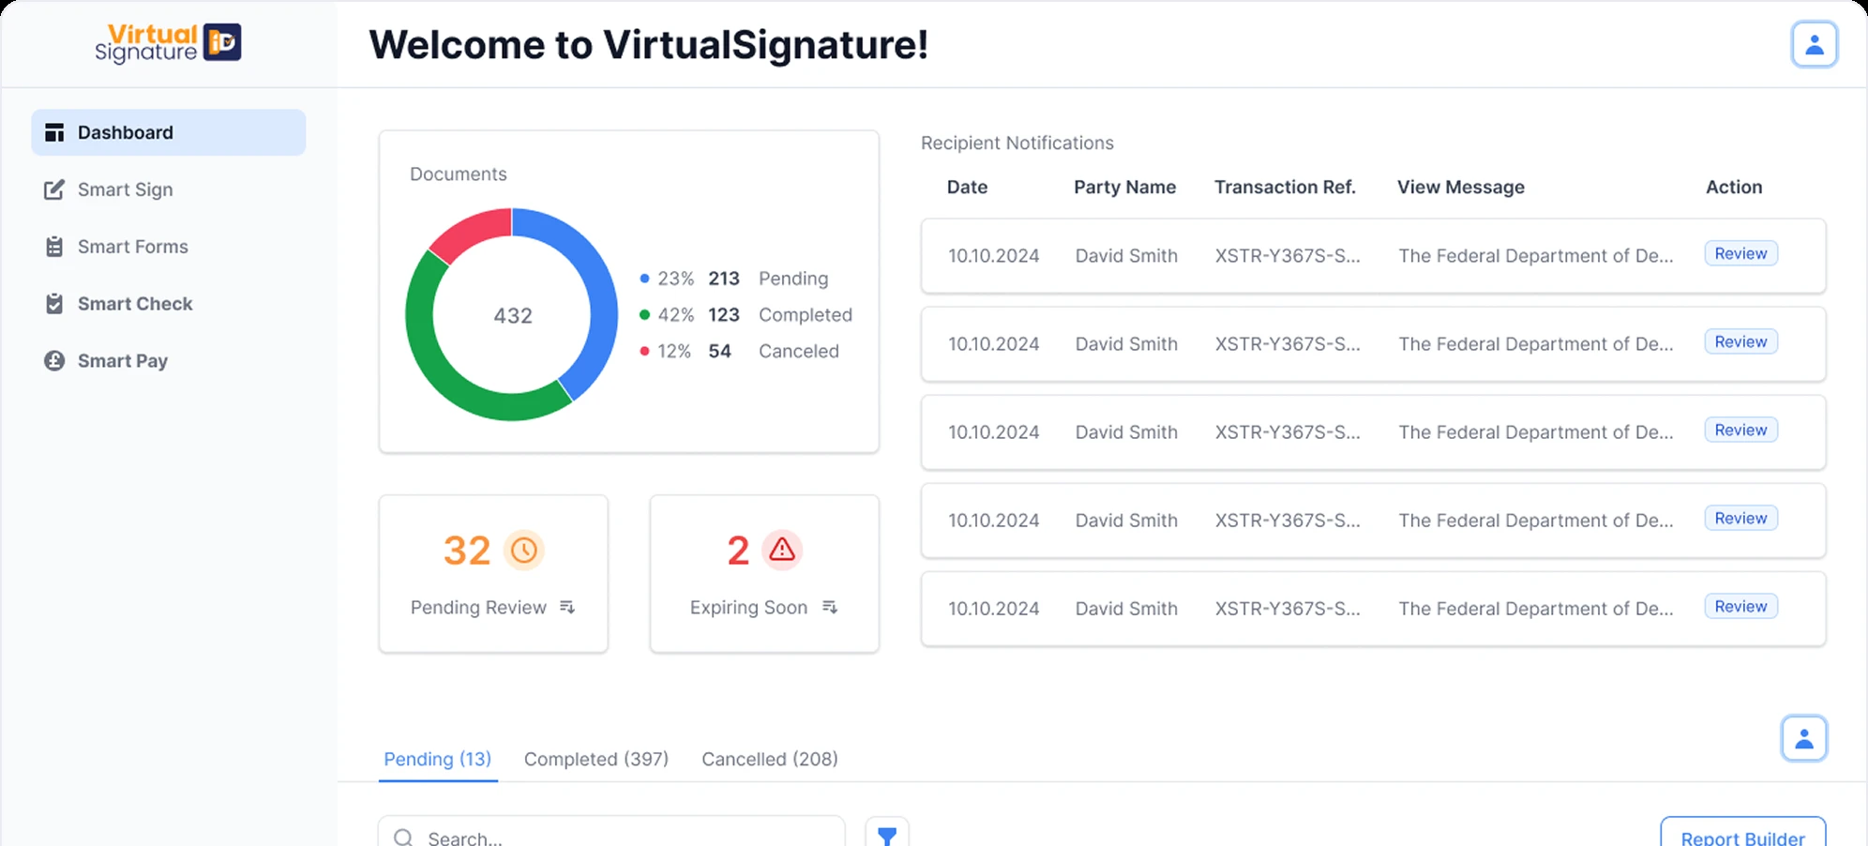Review the first David Smith notification
Viewport: 1868px width, 846px height.
click(x=1740, y=253)
